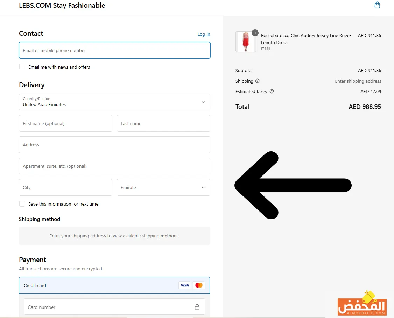Click the Estimated taxes help icon
This screenshot has width=394, height=318.
coord(272,91)
